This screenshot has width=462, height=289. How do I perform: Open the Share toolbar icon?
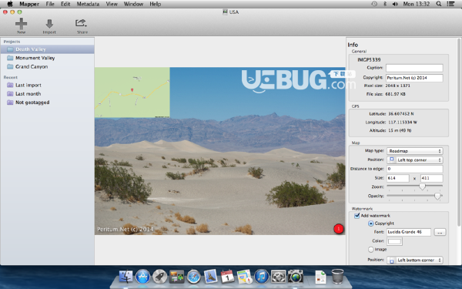pos(81,23)
